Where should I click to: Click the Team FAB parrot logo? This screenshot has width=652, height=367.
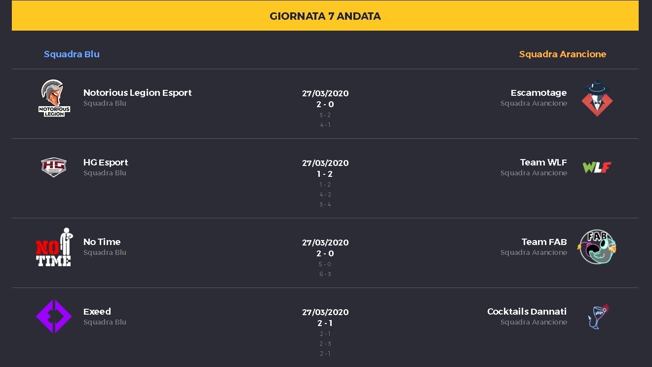coord(597,247)
